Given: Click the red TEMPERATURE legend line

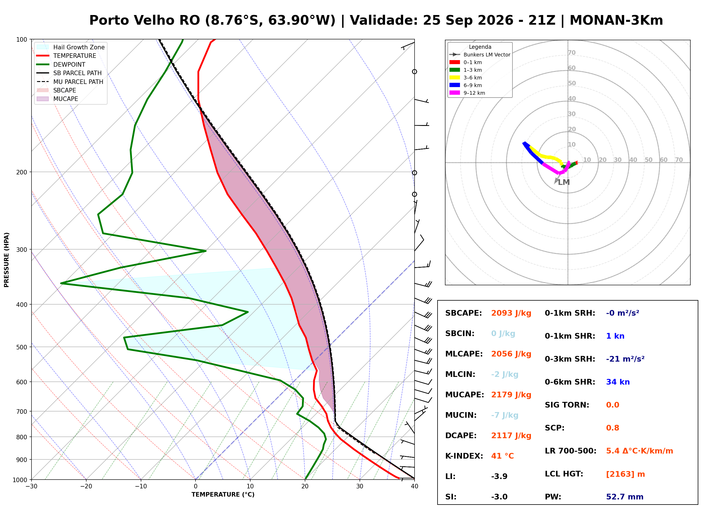Looking at the screenshot, I should (x=43, y=56).
